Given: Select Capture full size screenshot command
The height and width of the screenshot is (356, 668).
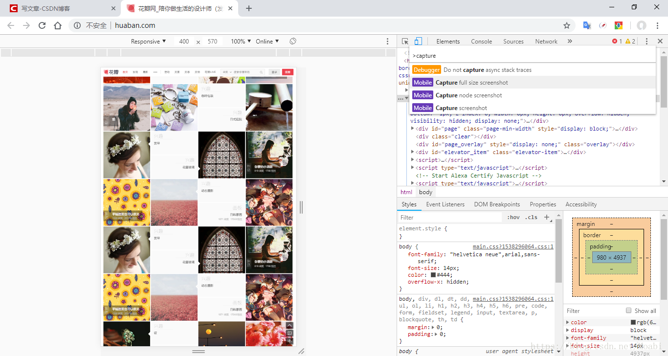Looking at the screenshot, I should (x=533, y=83).
